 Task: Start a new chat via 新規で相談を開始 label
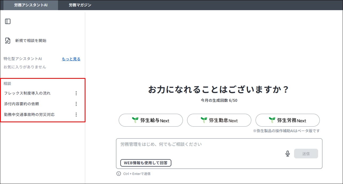(x=31, y=41)
